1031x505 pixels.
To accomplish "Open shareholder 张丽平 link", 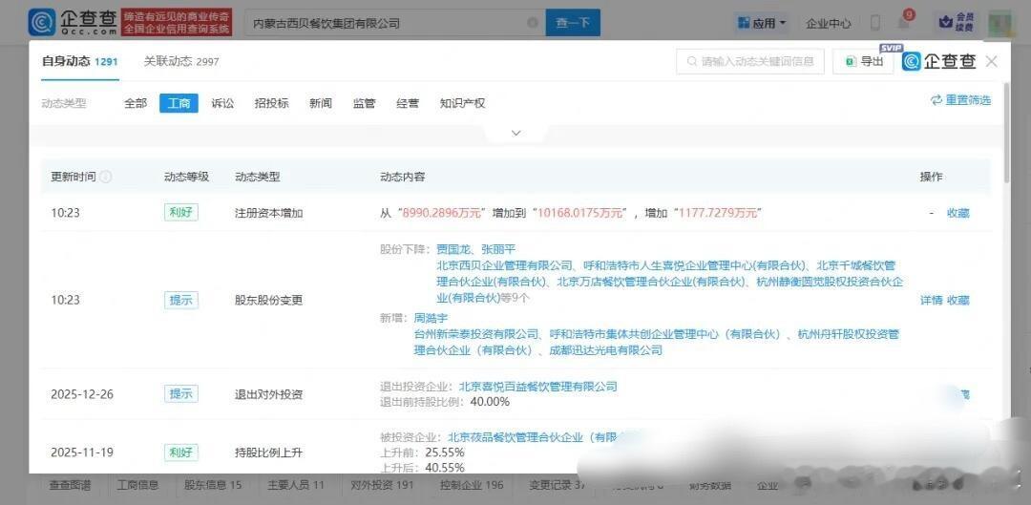I will pos(499,250).
